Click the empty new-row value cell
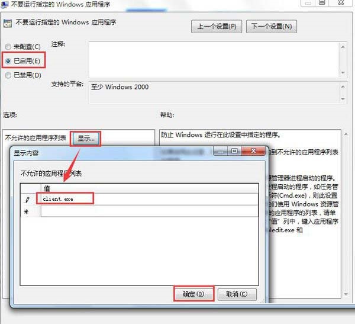 148,211
